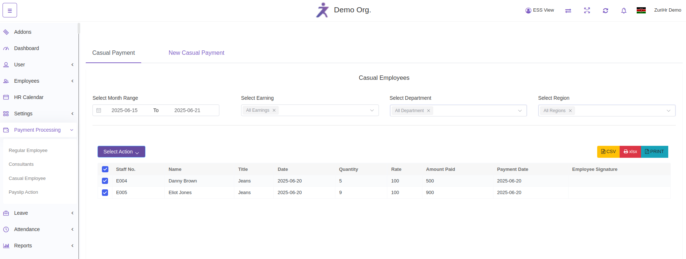Click the notifications bell icon
686x259 pixels.
[624, 11]
